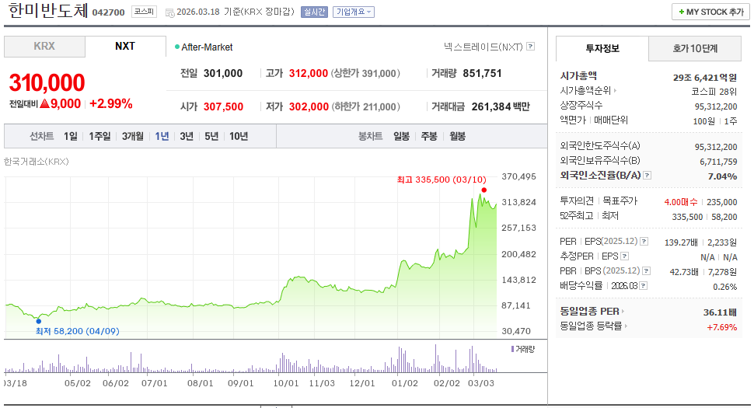
Task: Click the 코스피 28위 ranking text
Action: (x=714, y=91)
